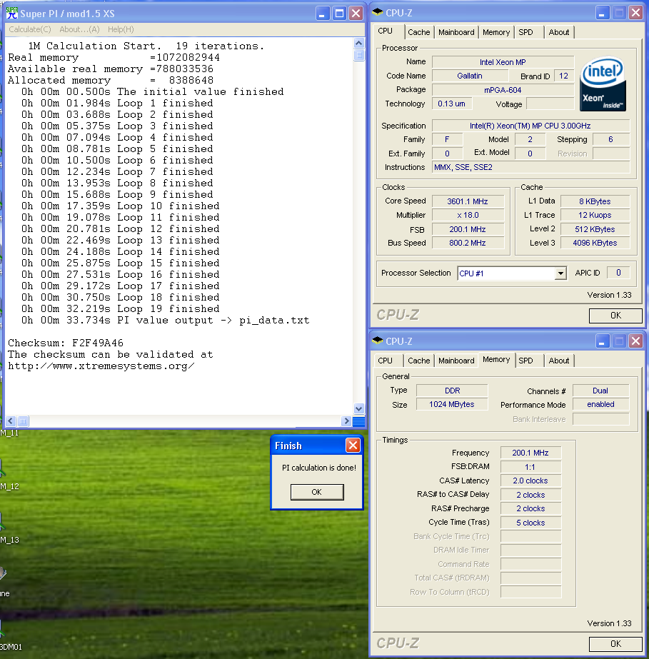Click the Bus Speed value 800.2 MHz
The image size is (649, 659).
point(468,243)
